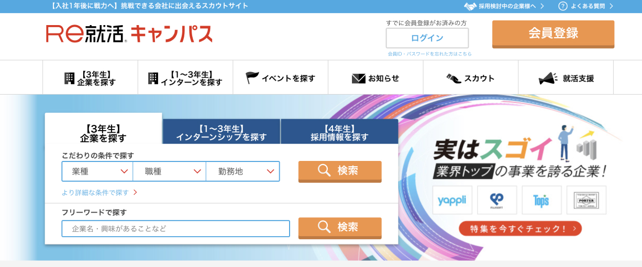Open the 業種 dropdown
This screenshot has height=267, width=642.
[97, 171]
